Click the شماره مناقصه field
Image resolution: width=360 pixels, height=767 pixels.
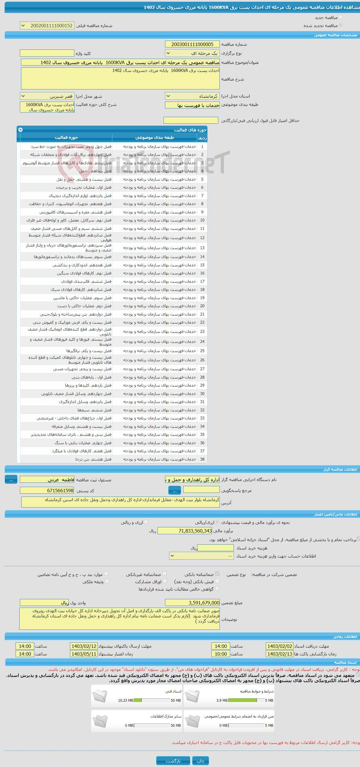[x=192, y=44]
